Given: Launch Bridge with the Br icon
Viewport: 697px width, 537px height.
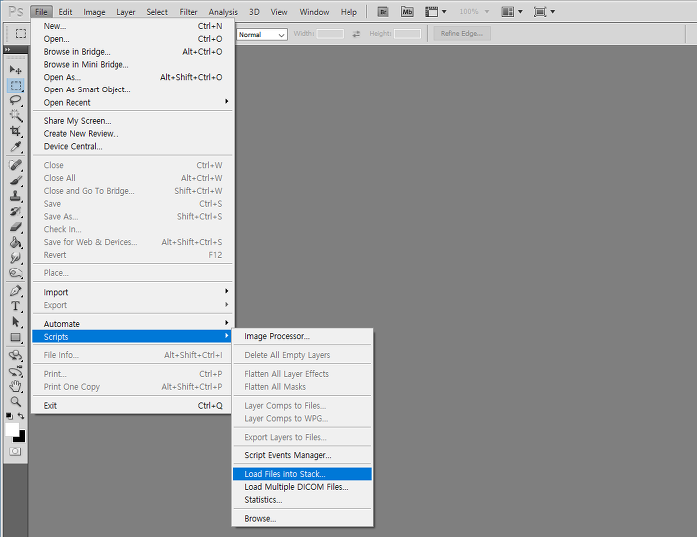Looking at the screenshot, I should click(383, 12).
